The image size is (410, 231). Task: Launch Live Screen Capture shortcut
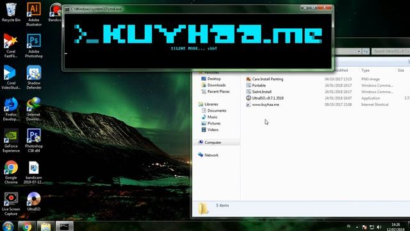[11, 204]
